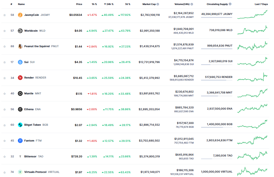Sort by Market Cap column header
Image resolution: width=274 pixels, height=177 pixels.
point(149,4)
